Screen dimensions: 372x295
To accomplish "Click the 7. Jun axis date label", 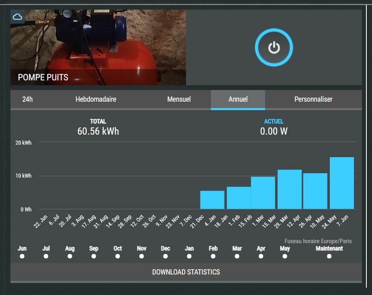I will tap(342, 221).
